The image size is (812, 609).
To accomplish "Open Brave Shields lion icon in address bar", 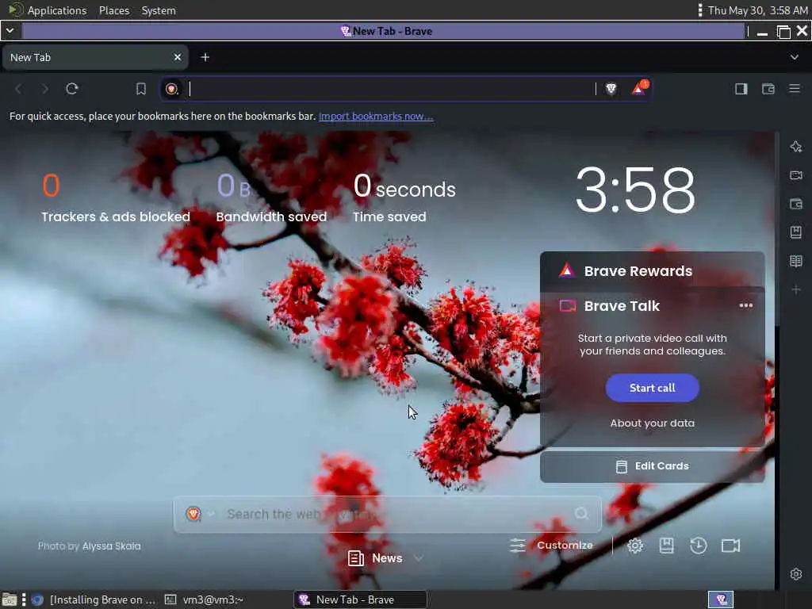I will point(611,89).
